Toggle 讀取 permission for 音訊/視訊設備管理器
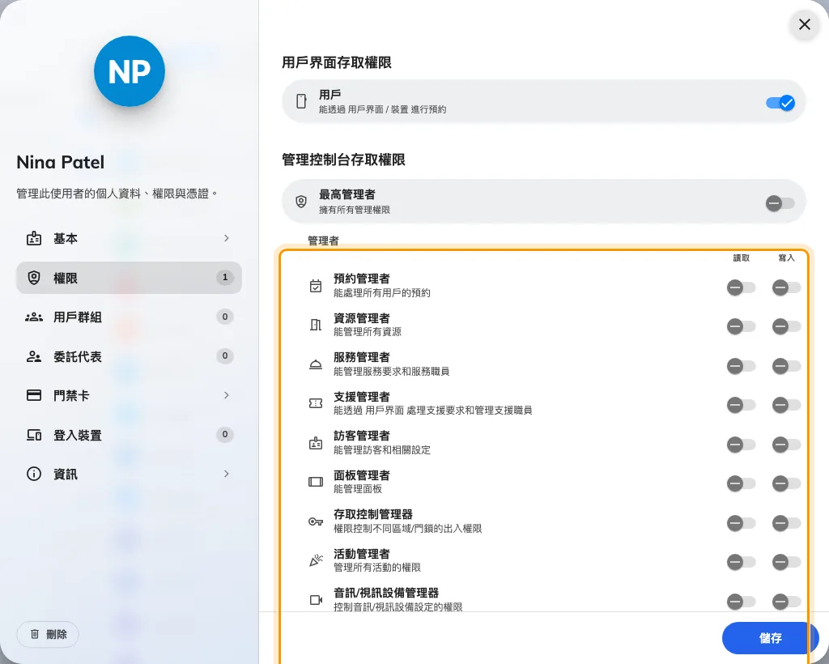 [742, 601]
